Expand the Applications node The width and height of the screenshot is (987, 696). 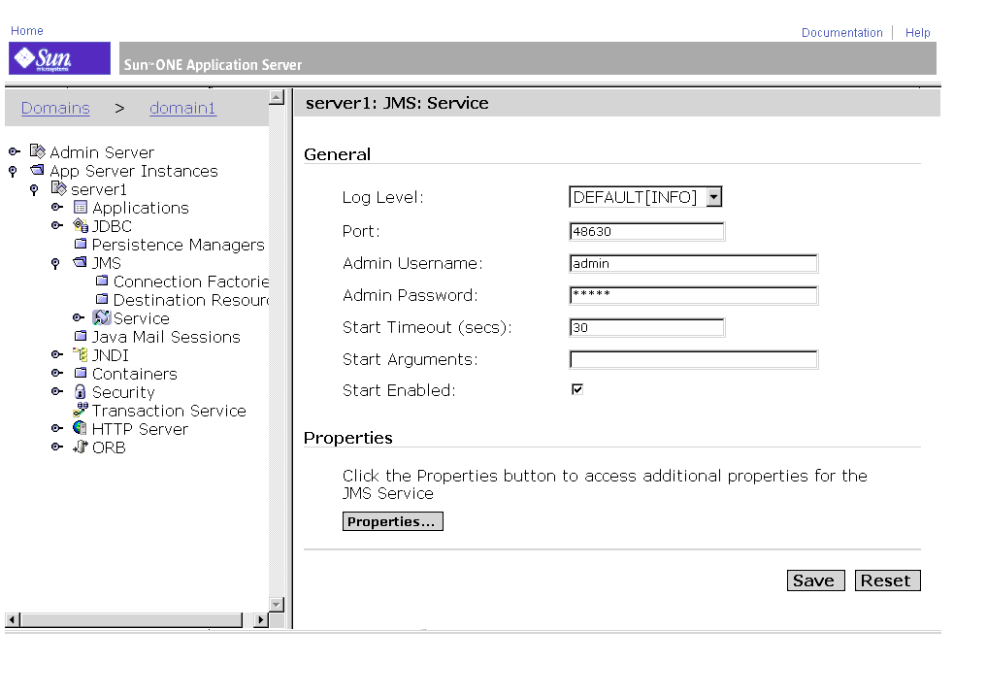56,207
